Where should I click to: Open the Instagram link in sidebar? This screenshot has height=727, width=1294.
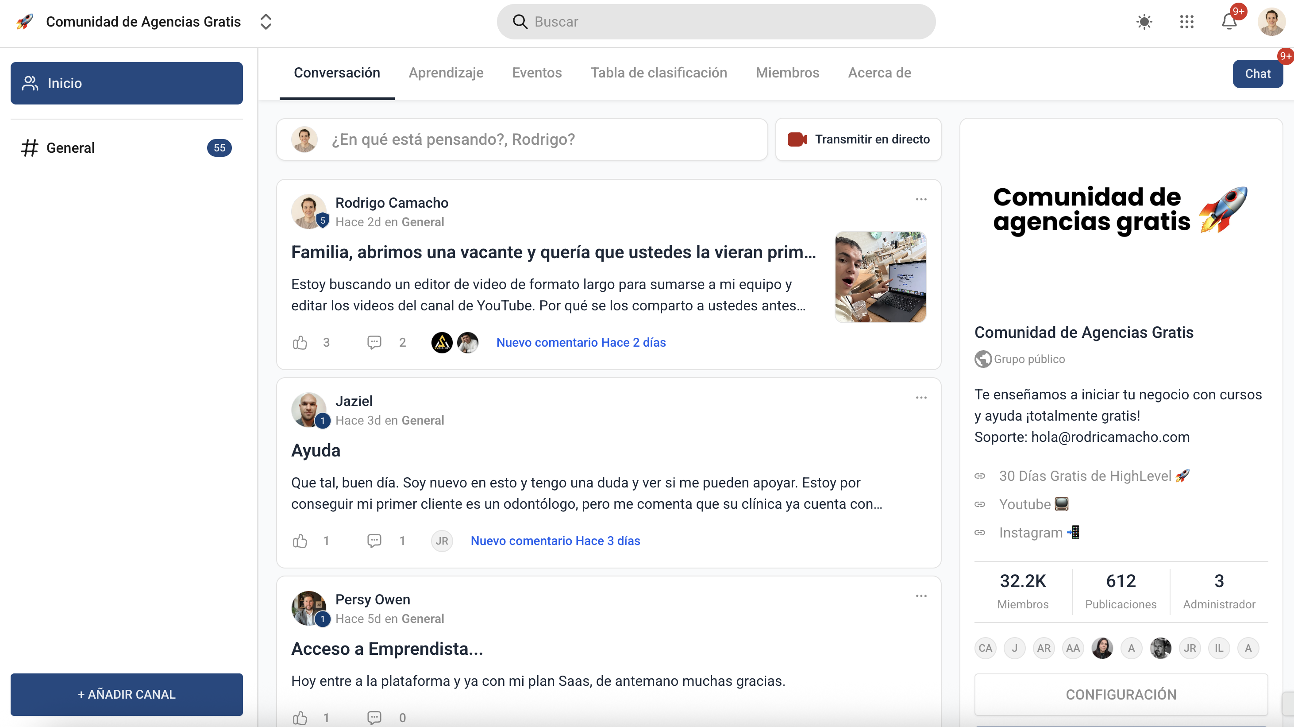click(x=1040, y=533)
